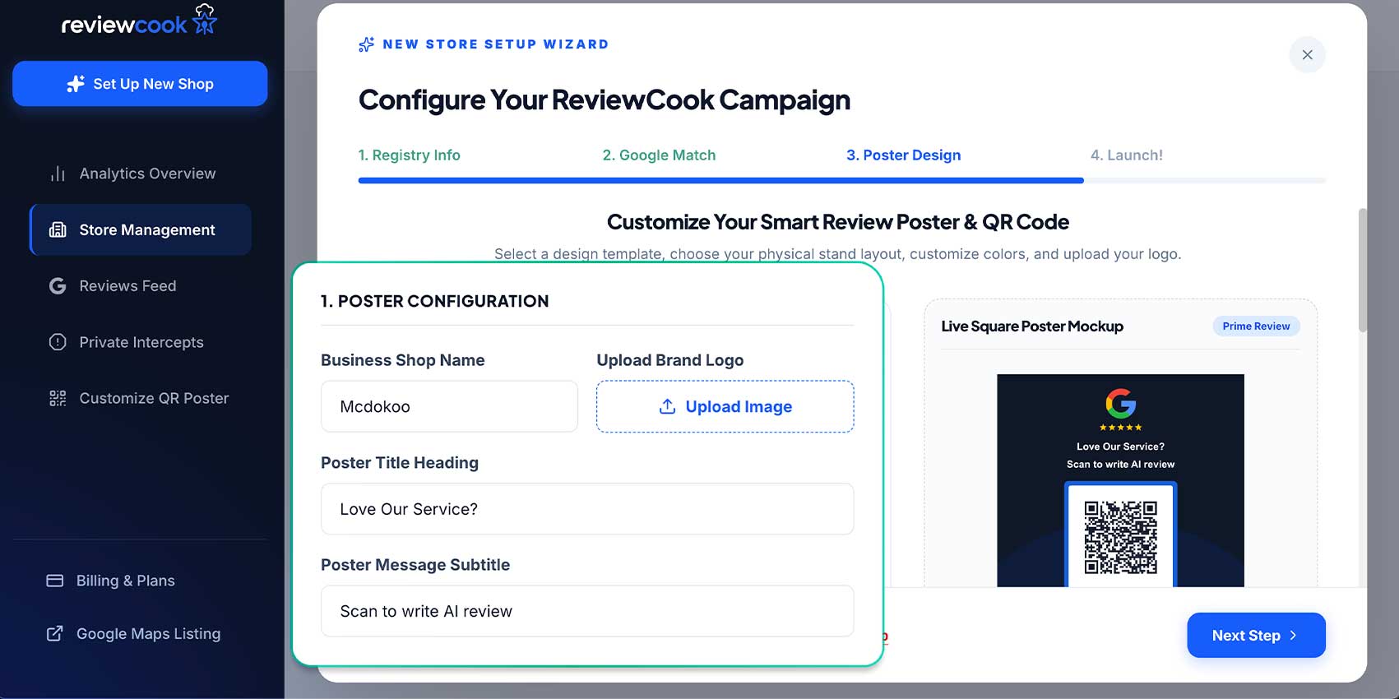Click the 1. POSTER CONFIGURATION heading
Viewport: 1399px width, 699px height.
(434, 301)
